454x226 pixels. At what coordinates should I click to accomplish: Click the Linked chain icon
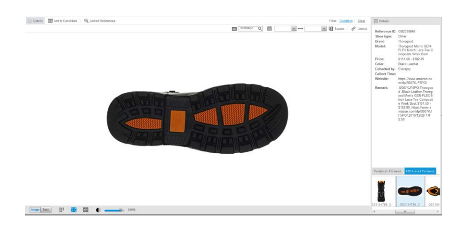(x=354, y=29)
